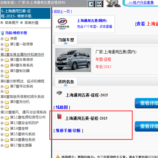This screenshot has width=158, height=158.
Task: Click folder icon of 第14章座椅
Action: 7,129
